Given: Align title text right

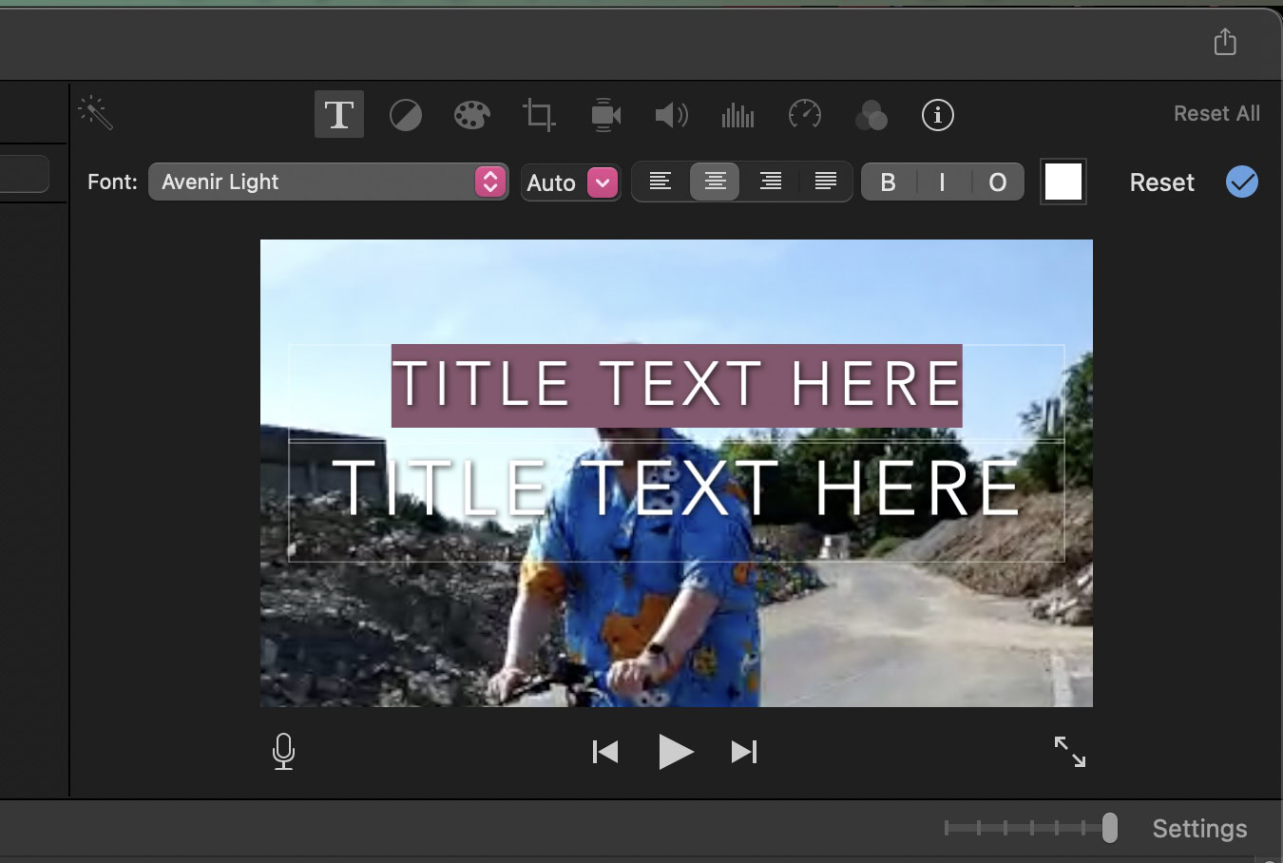Looking at the screenshot, I should point(770,182).
